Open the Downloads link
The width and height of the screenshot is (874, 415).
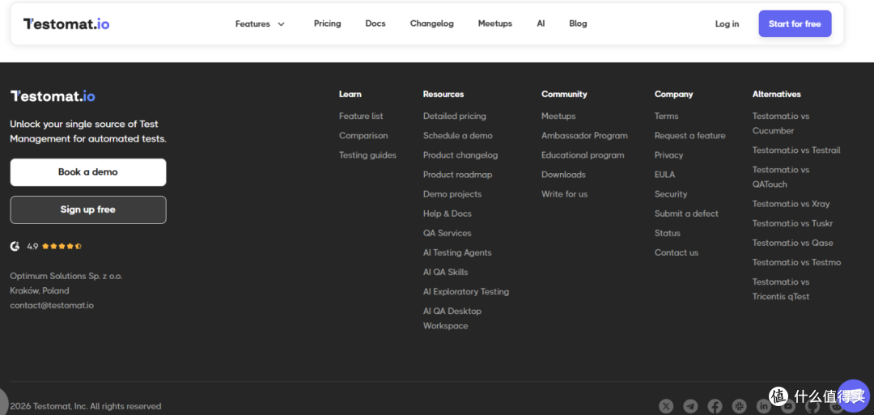(x=563, y=175)
